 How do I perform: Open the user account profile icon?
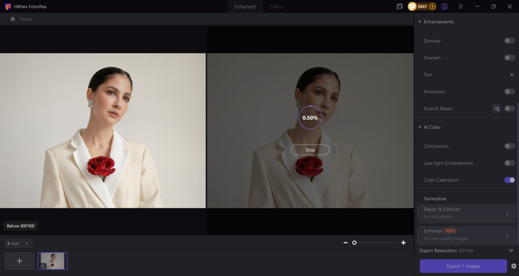point(444,6)
